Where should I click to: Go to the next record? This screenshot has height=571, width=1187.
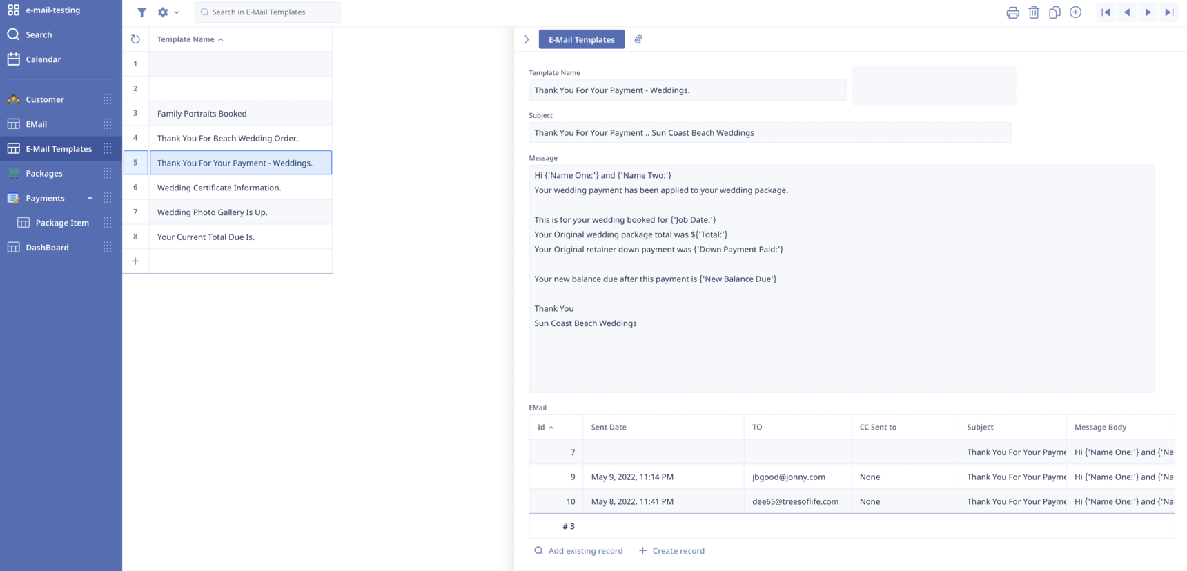pyautogui.click(x=1148, y=12)
